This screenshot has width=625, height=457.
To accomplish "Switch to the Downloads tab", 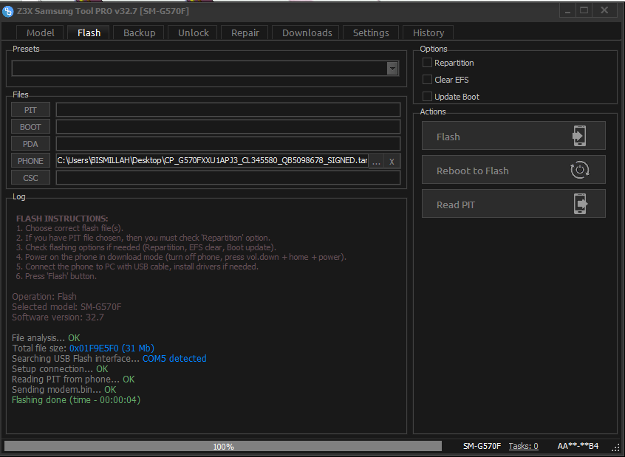I will pos(307,32).
